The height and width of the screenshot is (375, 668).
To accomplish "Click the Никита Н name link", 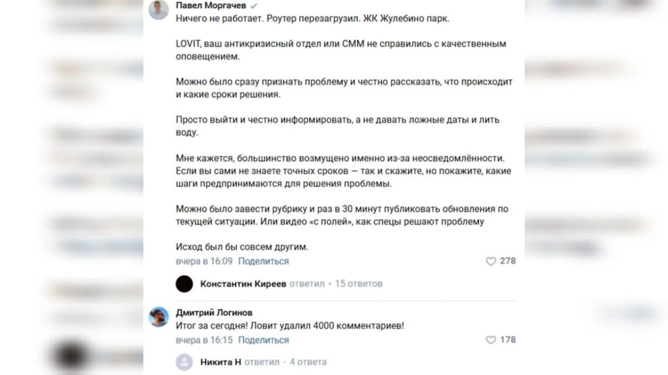I will (x=220, y=362).
